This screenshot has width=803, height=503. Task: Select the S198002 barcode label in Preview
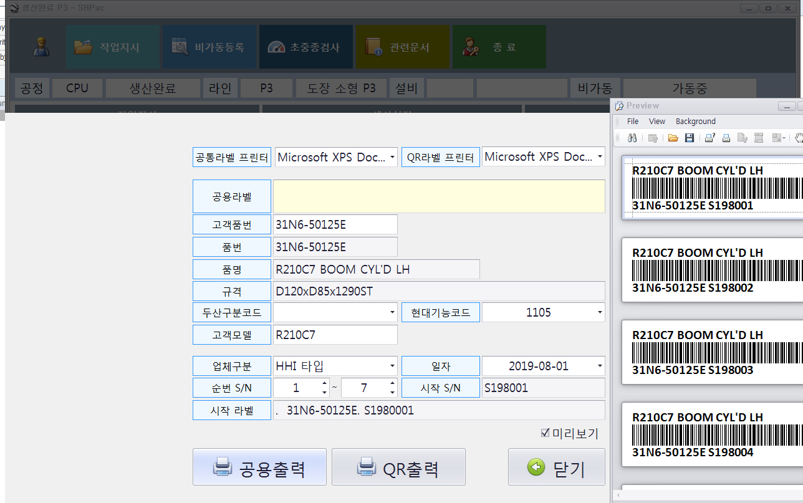[x=713, y=269]
